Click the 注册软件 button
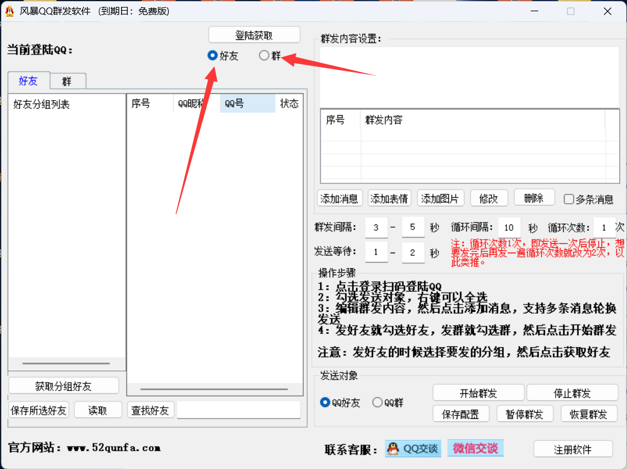 573,450
